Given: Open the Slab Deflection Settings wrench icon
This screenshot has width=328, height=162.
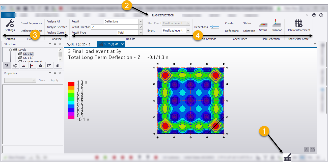Looking at the screenshot, I should (x=10, y=24).
